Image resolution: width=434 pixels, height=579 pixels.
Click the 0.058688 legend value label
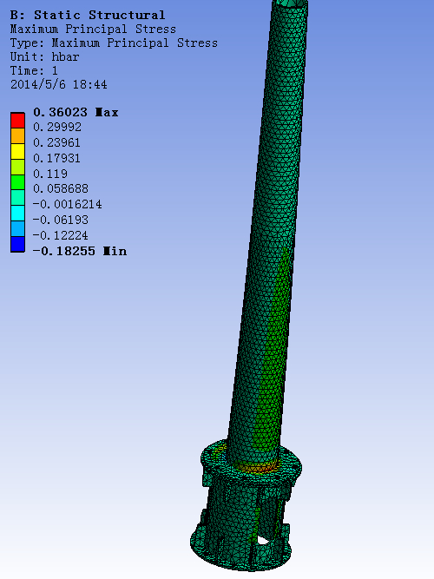pos(61,188)
